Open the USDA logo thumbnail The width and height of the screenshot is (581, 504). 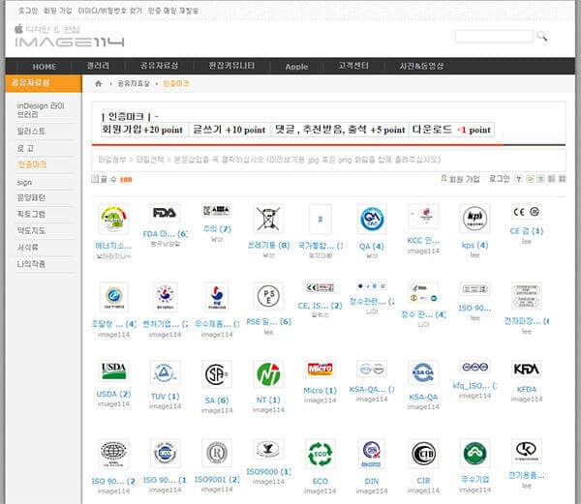(113, 371)
